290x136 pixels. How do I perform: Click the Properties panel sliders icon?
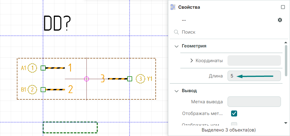point(173,7)
